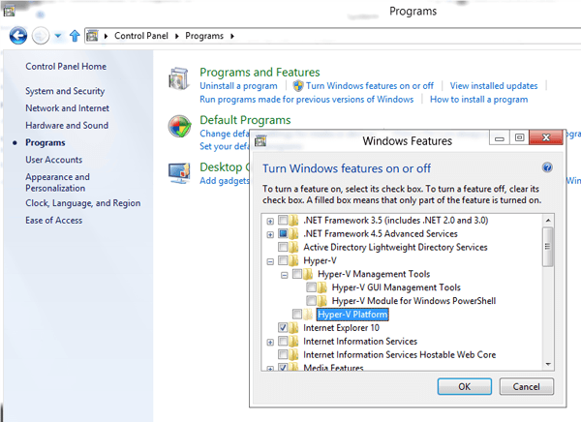
Task: Select Hyper-V Platform label text
Action: (x=352, y=315)
